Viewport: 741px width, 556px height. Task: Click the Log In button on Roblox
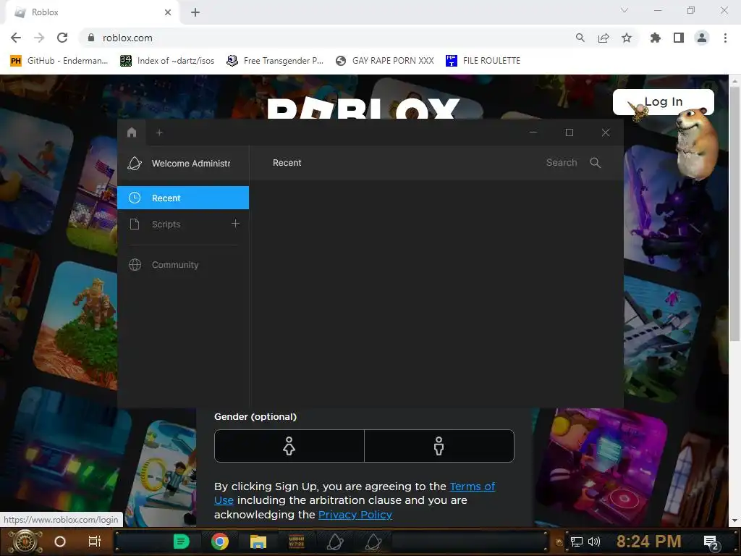tap(663, 101)
